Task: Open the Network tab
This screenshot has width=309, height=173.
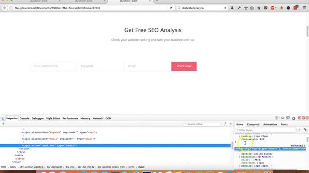Action: point(98,119)
